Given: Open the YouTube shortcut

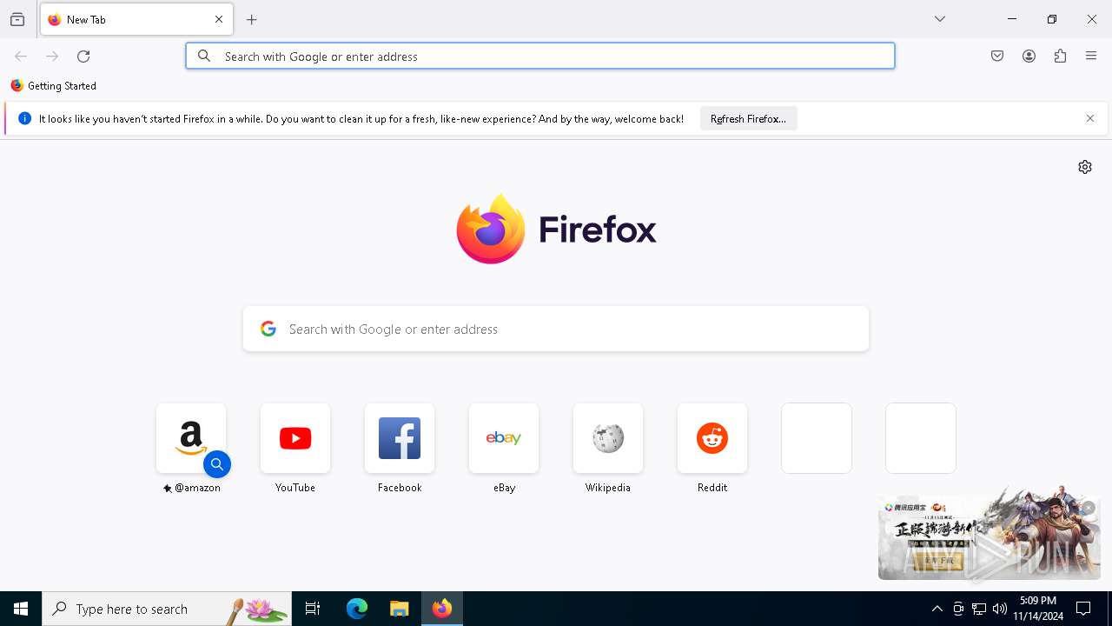Looking at the screenshot, I should pyautogui.click(x=295, y=438).
